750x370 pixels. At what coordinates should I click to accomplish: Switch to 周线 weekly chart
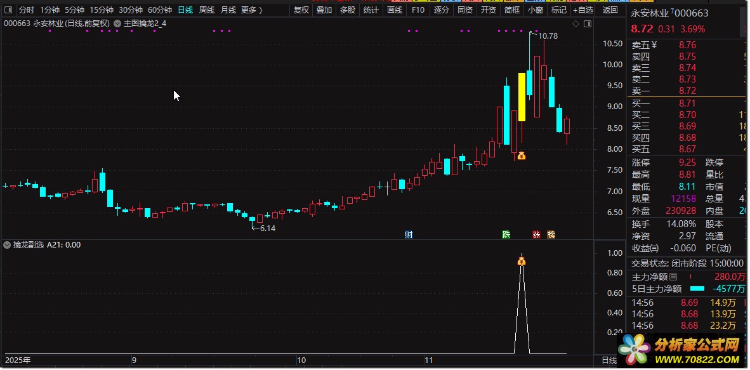point(207,10)
